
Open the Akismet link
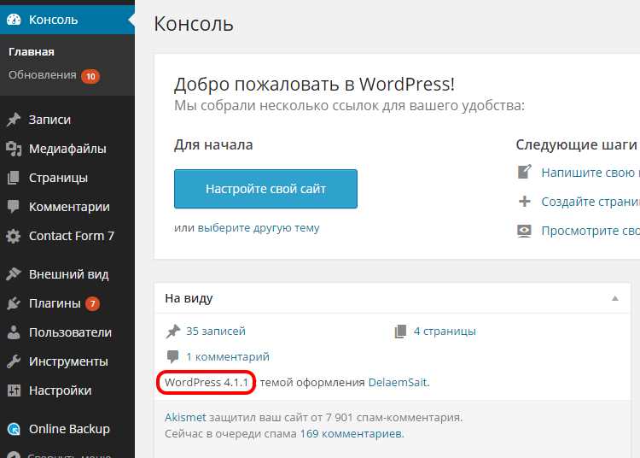click(186, 418)
